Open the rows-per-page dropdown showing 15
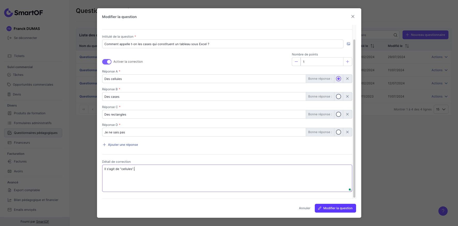The height and width of the screenshot is (226, 458). pyautogui.click(x=441, y=109)
